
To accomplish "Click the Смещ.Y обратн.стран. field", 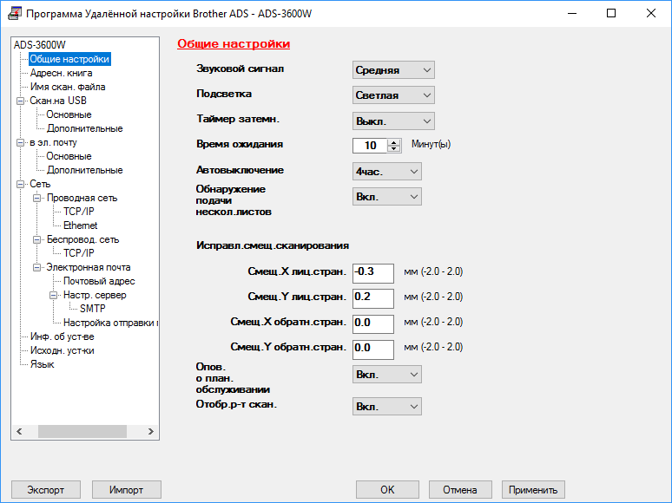I will [x=373, y=349].
